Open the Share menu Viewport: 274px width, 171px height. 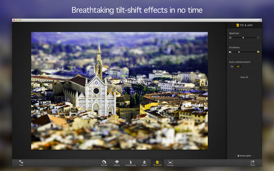252,163
